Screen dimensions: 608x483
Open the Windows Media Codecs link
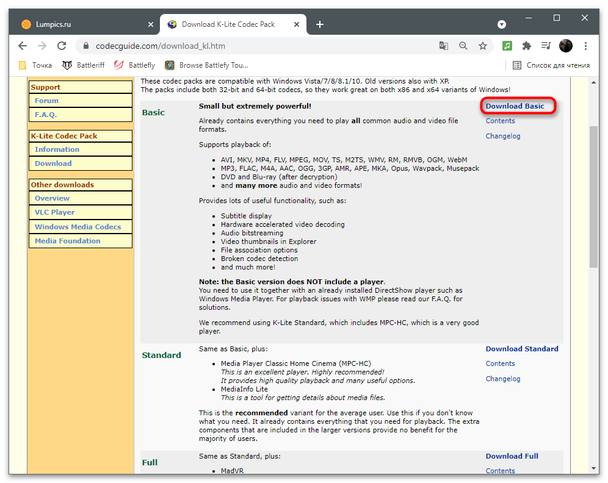78,227
